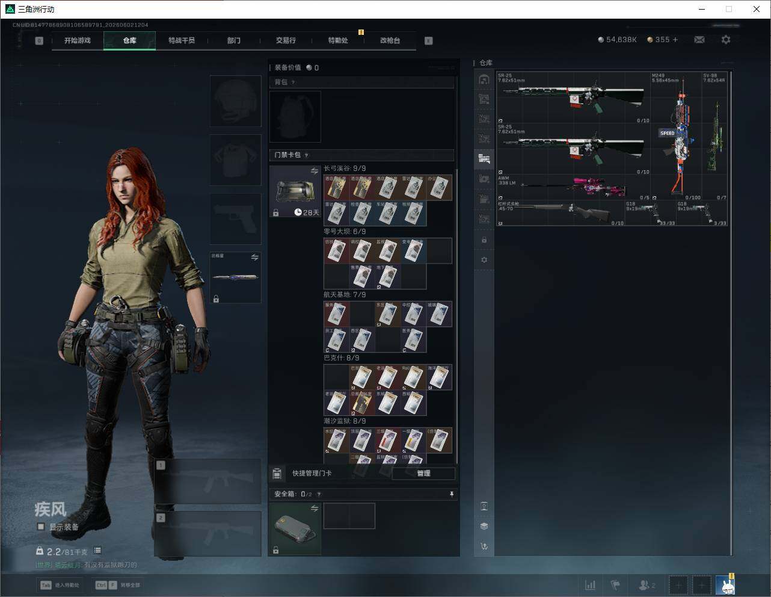Click the stacked layers icon in warehouse sidebar
The image size is (771, 597).
click(484, 526)
